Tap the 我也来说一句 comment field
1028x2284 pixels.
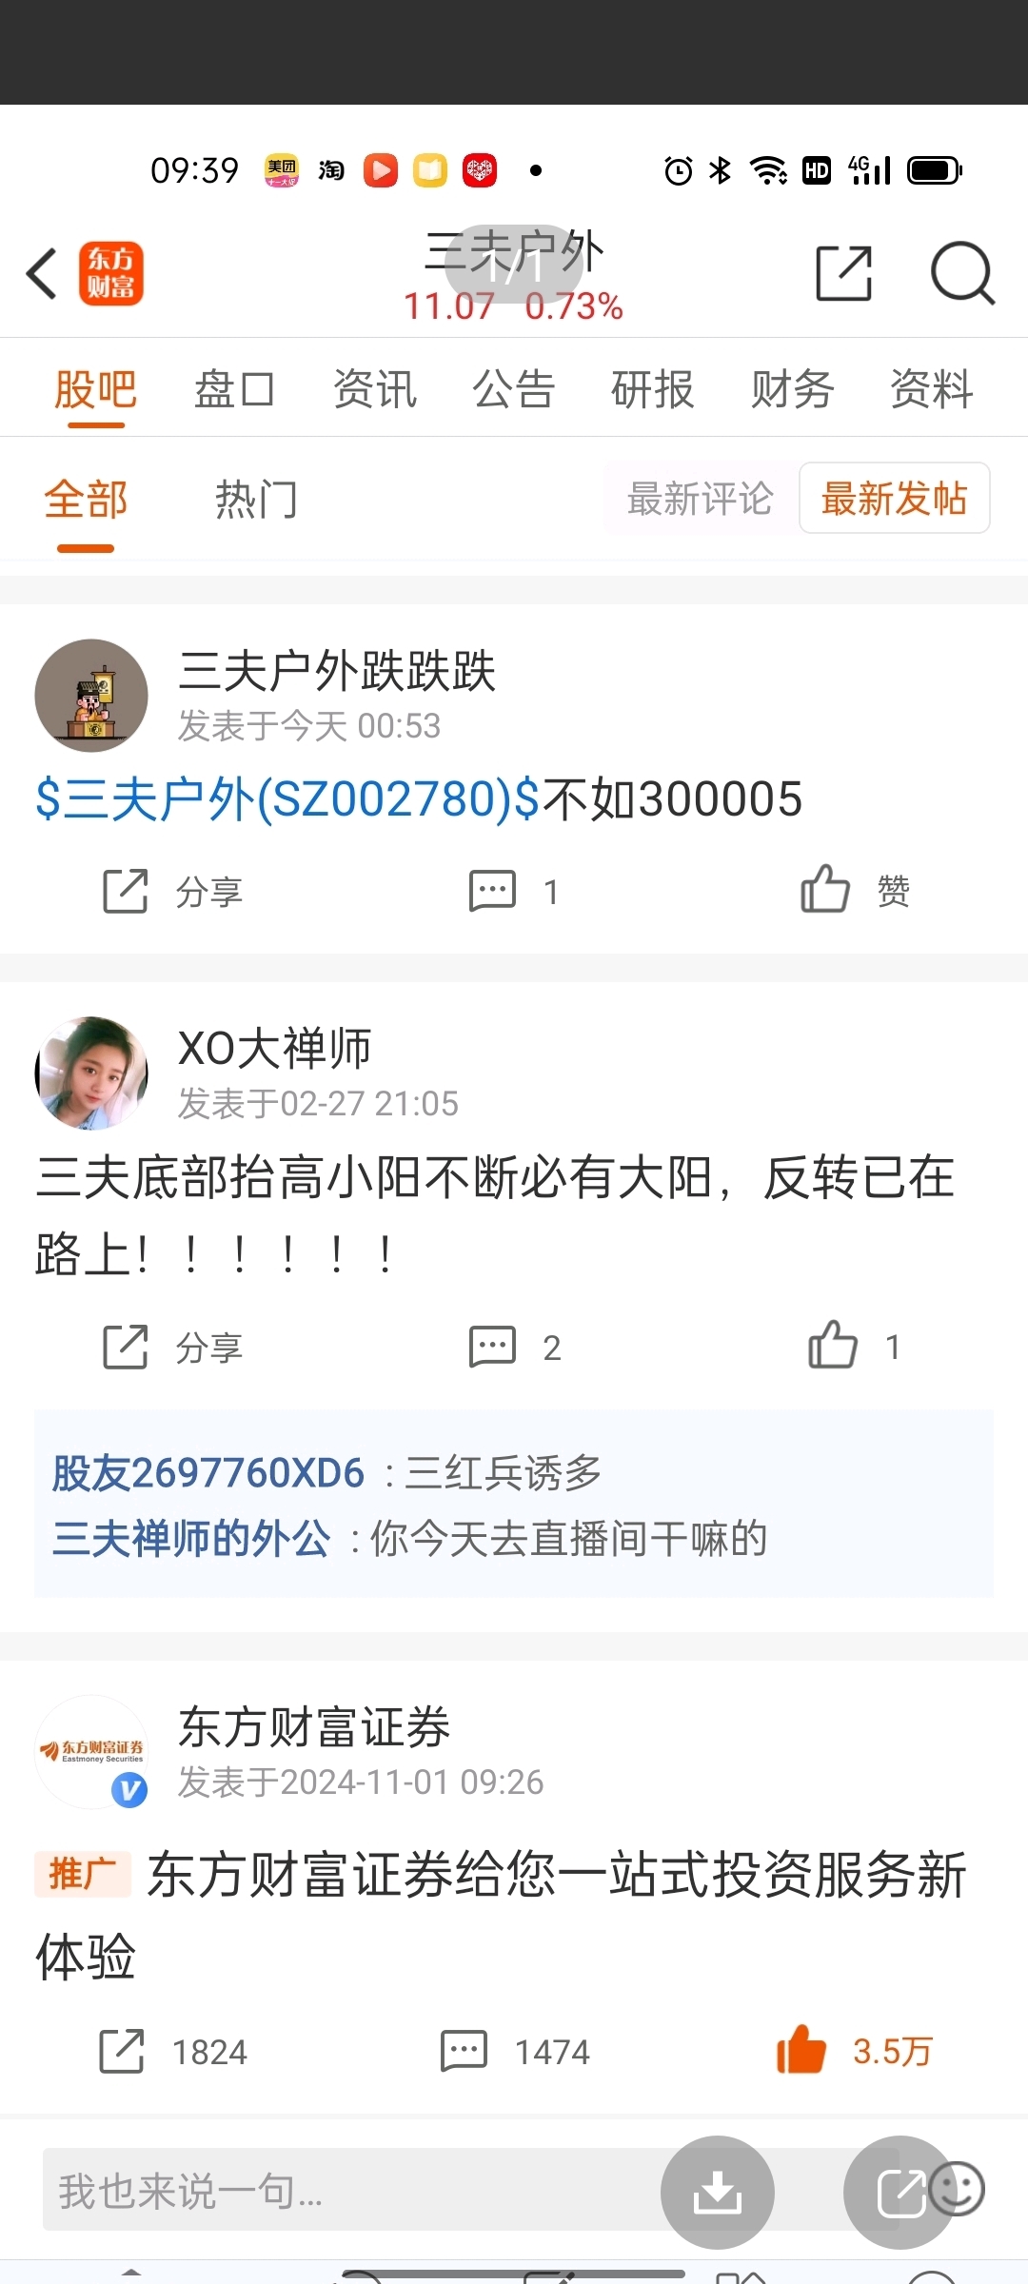click(352, 2190)
